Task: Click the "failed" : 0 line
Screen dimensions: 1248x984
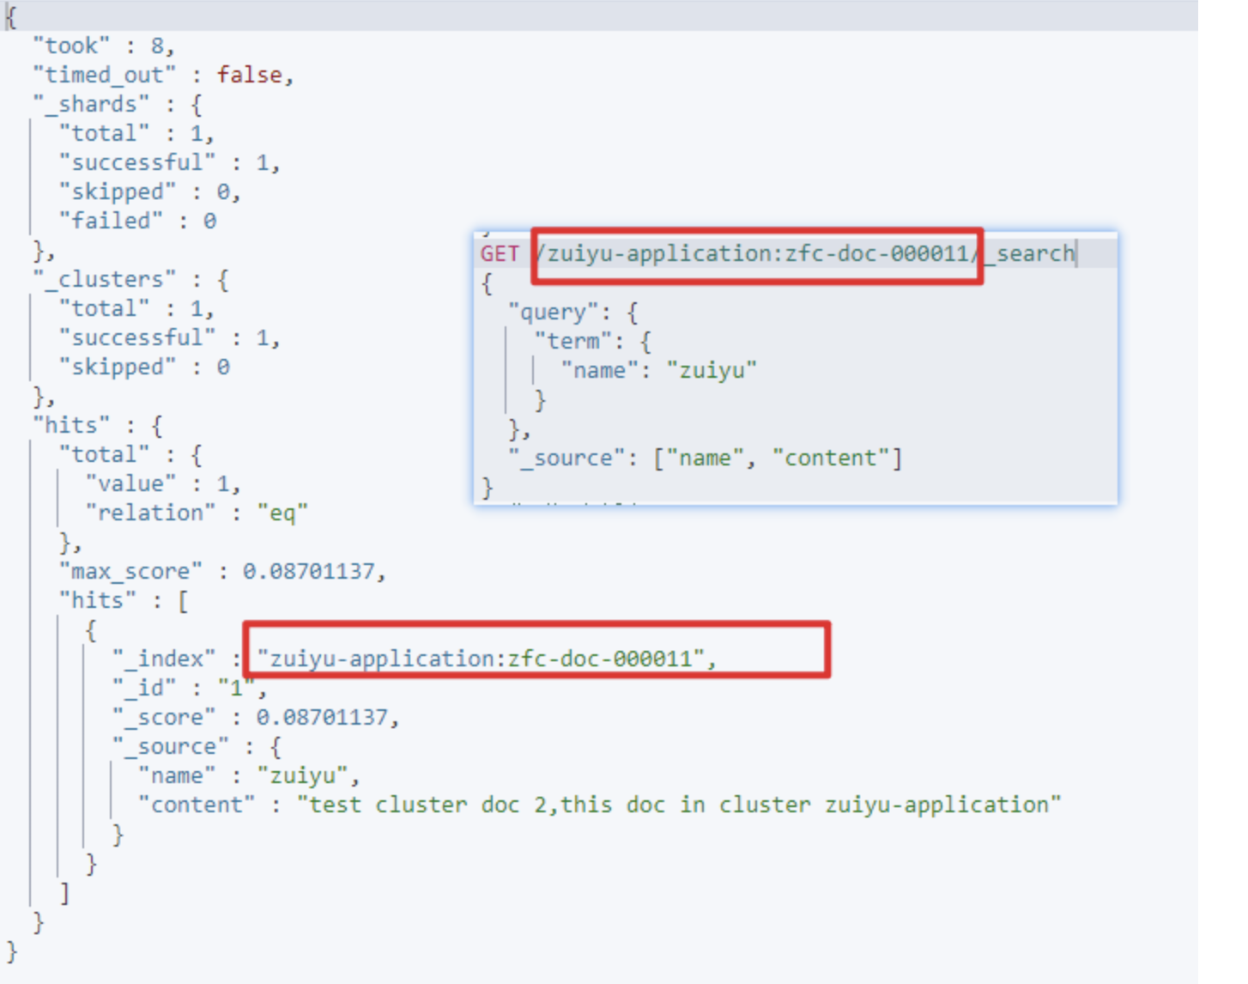Action: [137, 221]
